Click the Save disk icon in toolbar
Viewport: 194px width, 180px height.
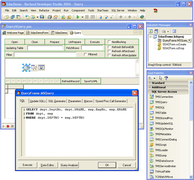[x=42, y=17]
